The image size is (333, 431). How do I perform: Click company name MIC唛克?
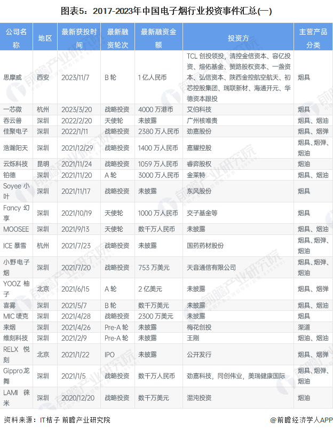click(15, 316)
